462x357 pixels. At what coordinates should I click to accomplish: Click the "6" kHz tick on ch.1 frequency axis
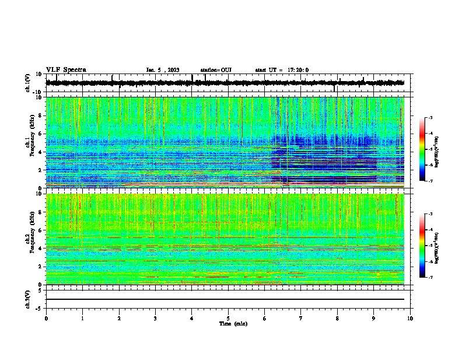(x=40, y=134)
